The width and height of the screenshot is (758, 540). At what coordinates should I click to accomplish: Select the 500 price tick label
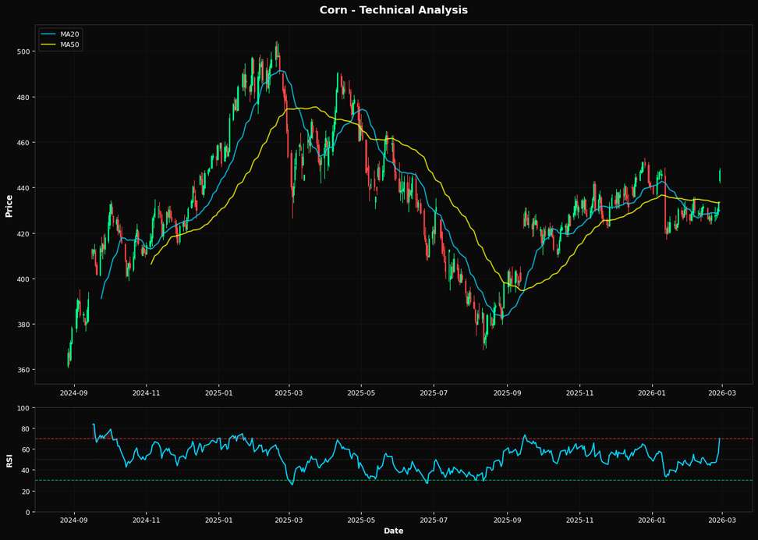point(24,52)
